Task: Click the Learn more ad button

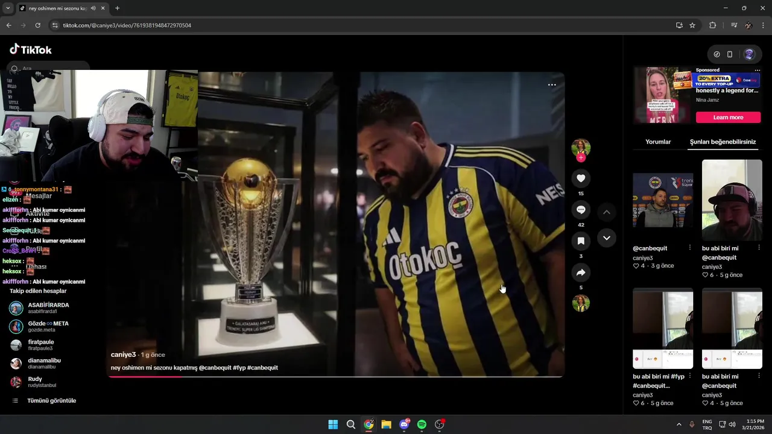Action: tap(728, 118)
